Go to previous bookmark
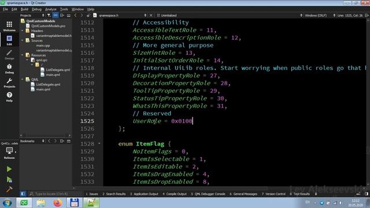Image resolution: width=370 pixels, height=208 pixels. pyautogui.click(x=49, y=141)
